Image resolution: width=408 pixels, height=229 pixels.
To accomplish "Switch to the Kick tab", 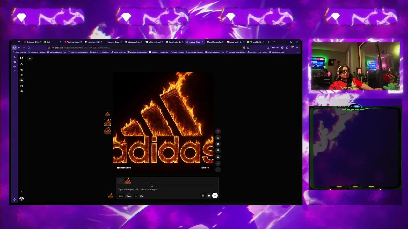I will (53, 42).
